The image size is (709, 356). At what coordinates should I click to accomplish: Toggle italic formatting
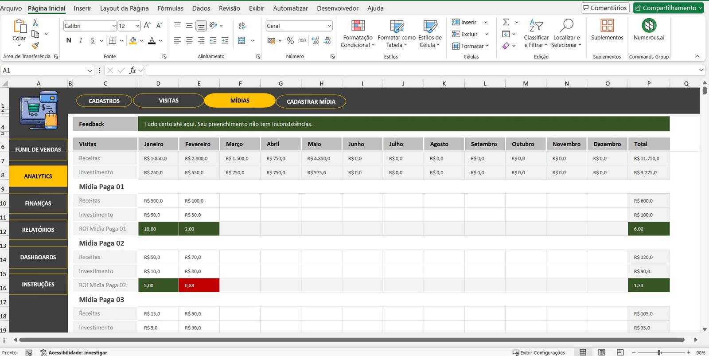point(81,41)
